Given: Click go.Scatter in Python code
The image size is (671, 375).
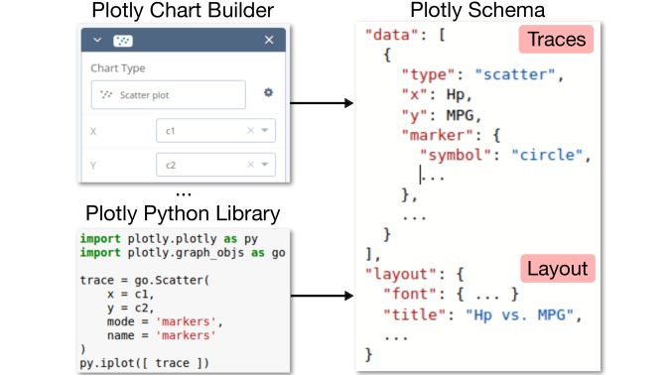Looking at the screenshot, I should coord(172,280).
